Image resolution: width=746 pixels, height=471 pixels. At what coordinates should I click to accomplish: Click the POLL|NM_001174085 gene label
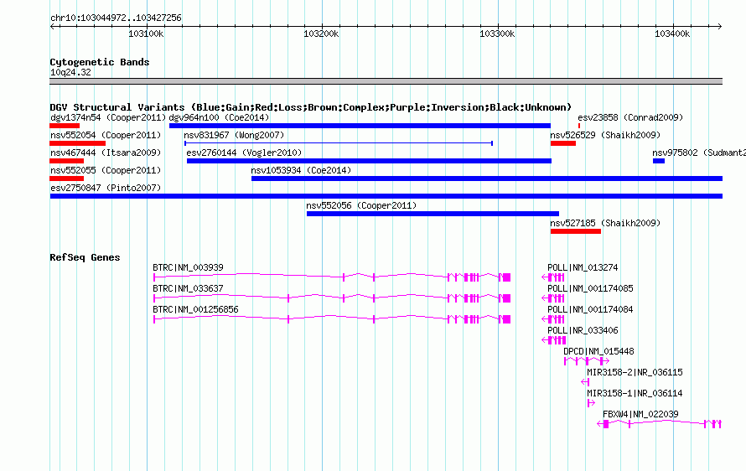pyautogui.click(x=590, y=288)
